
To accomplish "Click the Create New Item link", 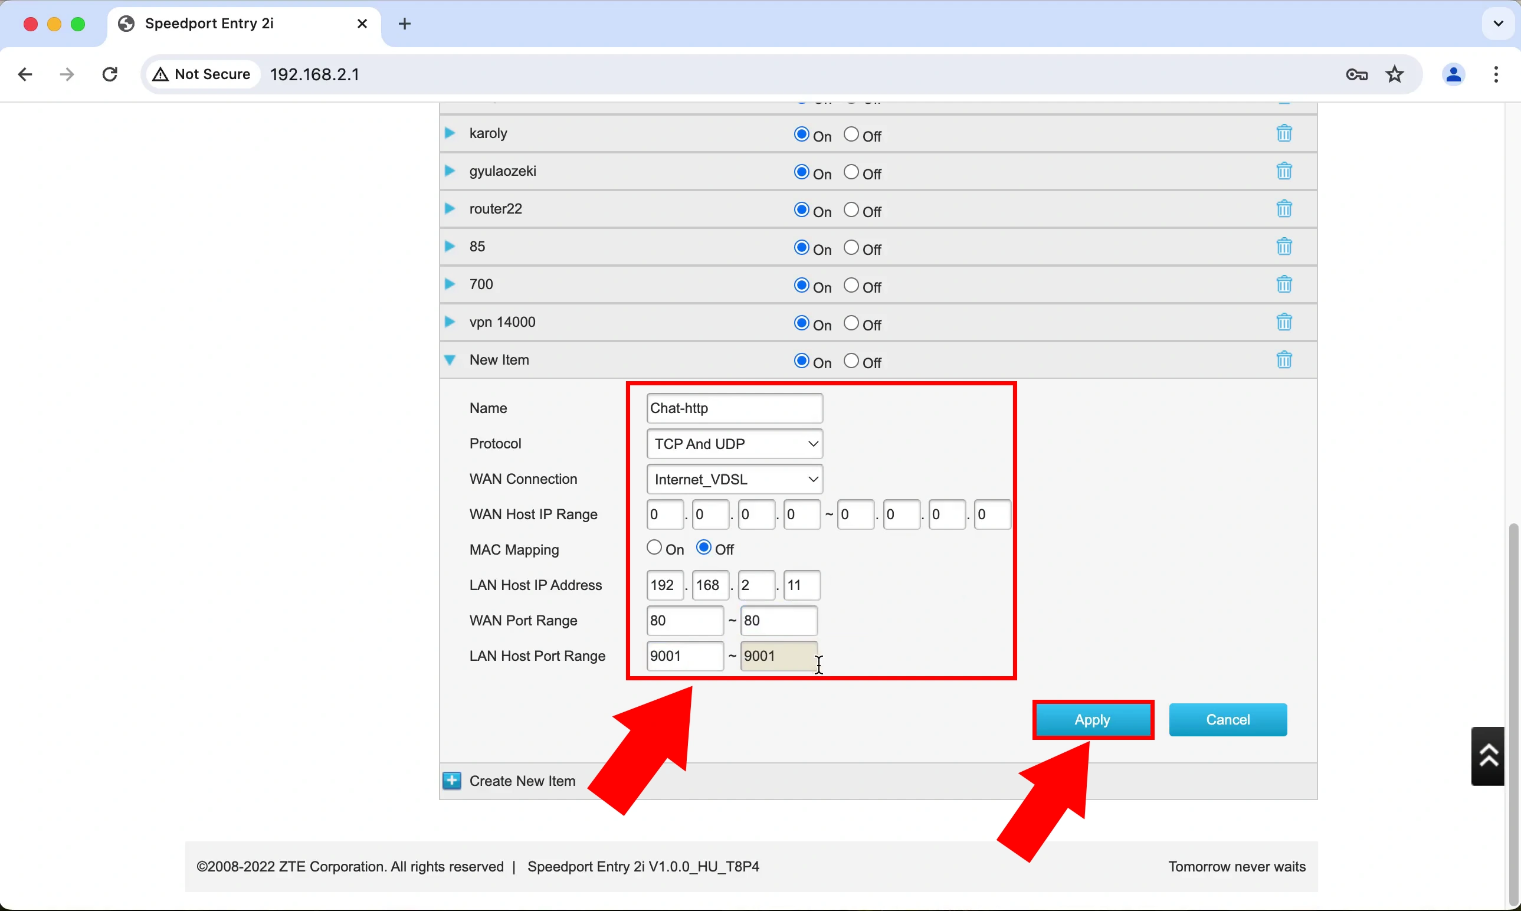I will tap(522, 781).
